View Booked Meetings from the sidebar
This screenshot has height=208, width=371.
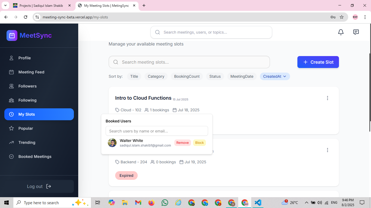pos(35,157)
